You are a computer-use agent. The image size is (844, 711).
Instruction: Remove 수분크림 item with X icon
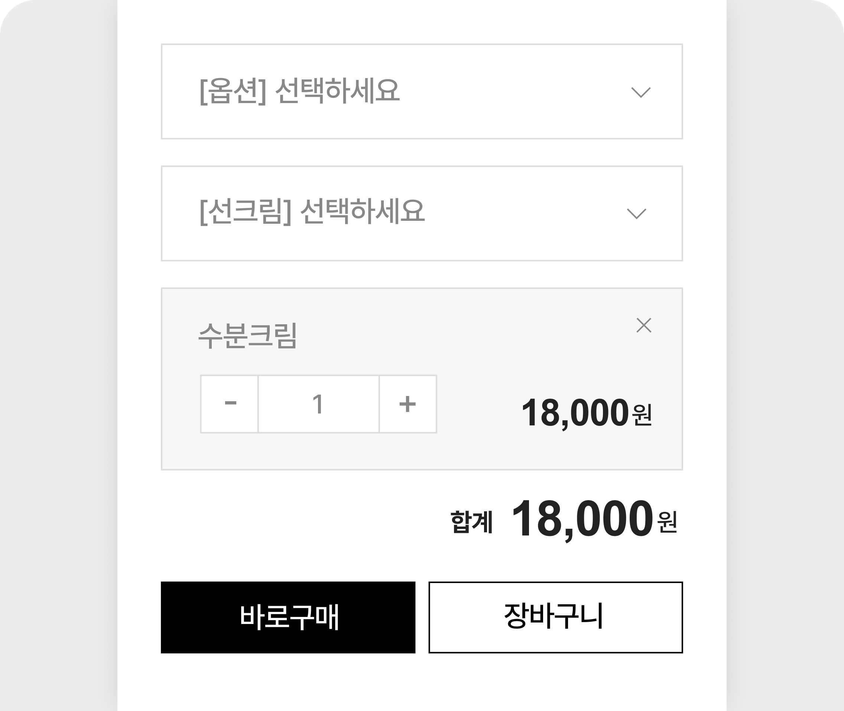pyautogui.click(x=643, y=325)
